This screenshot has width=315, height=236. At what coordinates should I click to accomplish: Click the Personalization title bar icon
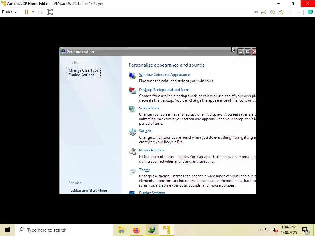coord(63,51)
